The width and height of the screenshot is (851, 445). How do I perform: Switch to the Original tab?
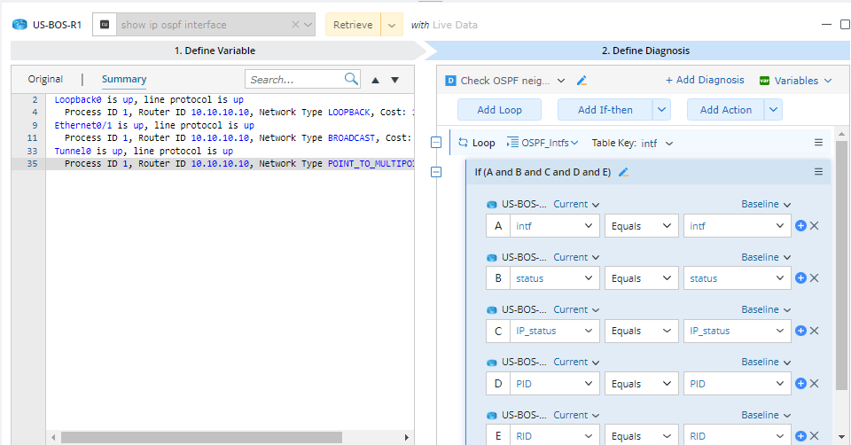[45, 79]
